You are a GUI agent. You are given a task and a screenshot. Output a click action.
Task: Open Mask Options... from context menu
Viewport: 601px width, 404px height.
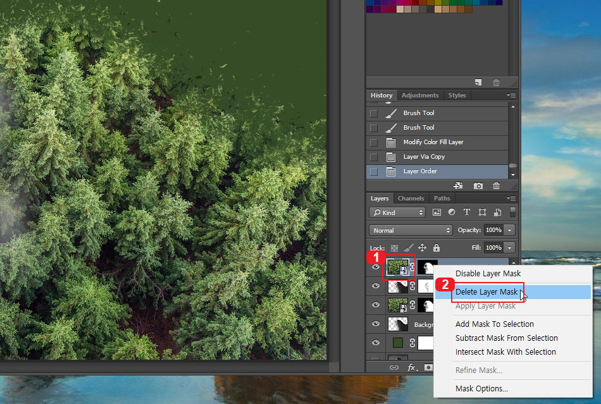pos(513,388)
